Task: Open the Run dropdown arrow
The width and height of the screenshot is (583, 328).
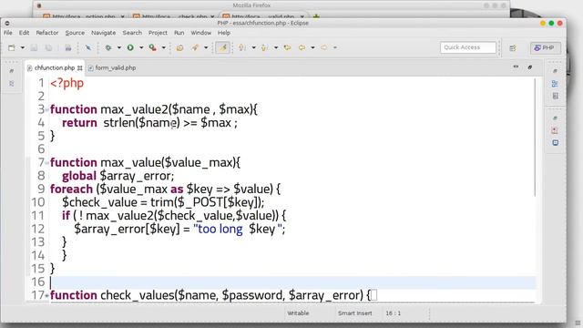Action: coord(141,47)
